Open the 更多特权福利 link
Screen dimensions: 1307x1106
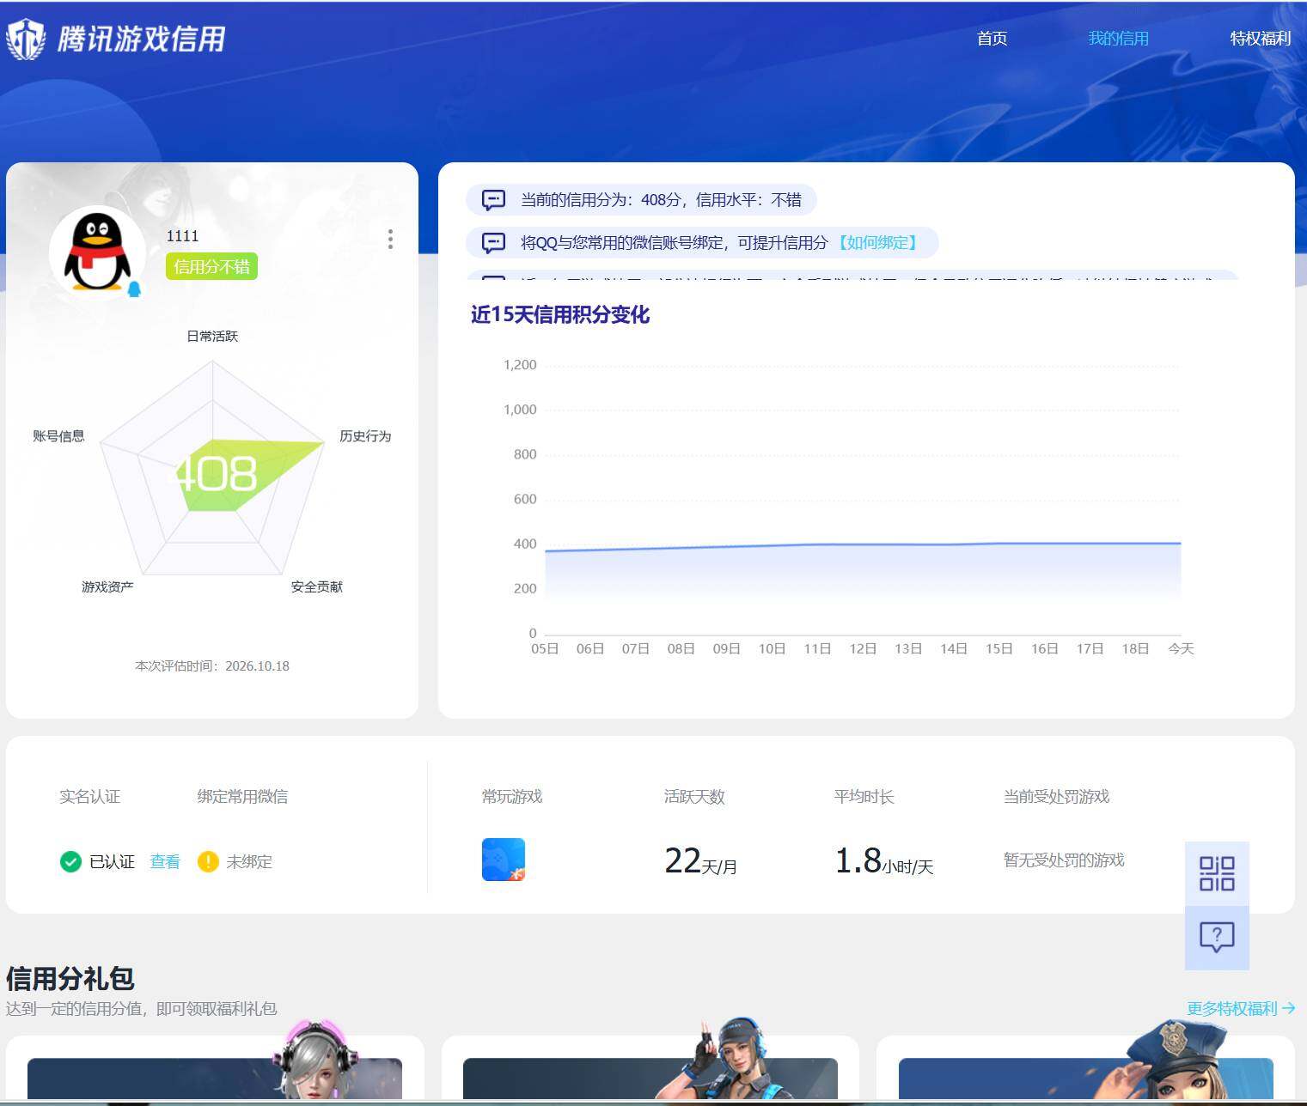(1241, 1008)
